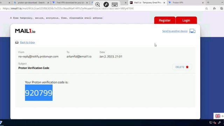The image size is (224, 126).
Task: Add this page to favorites star
Action: 206,8
